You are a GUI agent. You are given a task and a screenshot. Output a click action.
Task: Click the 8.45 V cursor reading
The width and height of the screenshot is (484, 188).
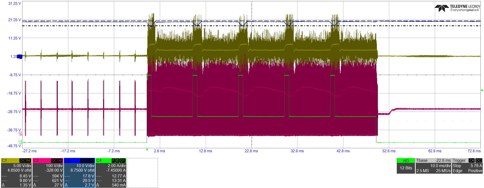pos(25,176)
